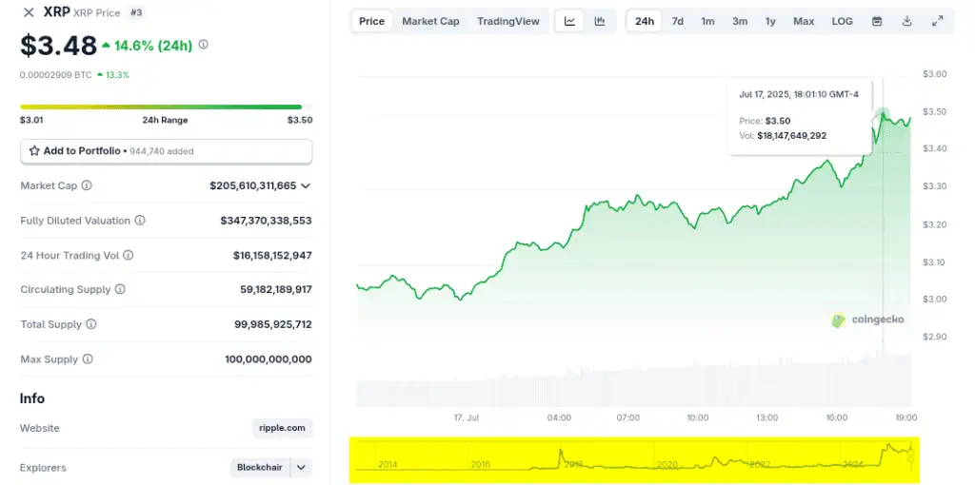Open the Max Supply info icon
This screenshot has width=975, height=485.
88,359
